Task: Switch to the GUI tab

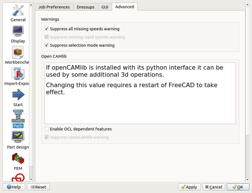Action: (105, 7)
